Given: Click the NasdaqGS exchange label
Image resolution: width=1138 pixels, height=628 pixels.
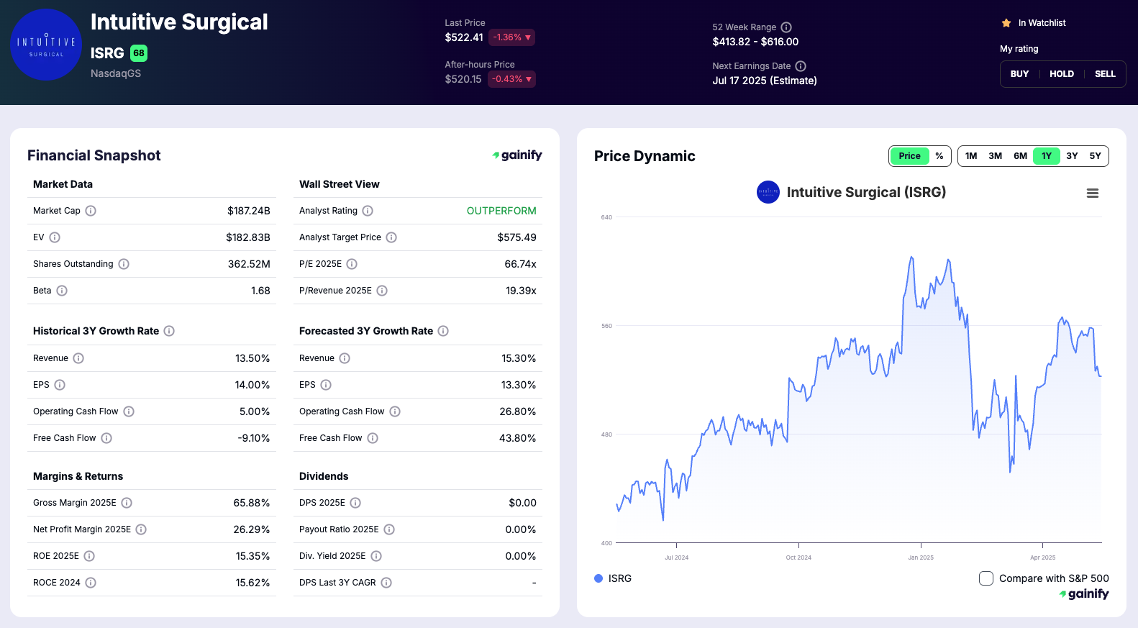Looking at the screenshot, I should pos(116,73).
